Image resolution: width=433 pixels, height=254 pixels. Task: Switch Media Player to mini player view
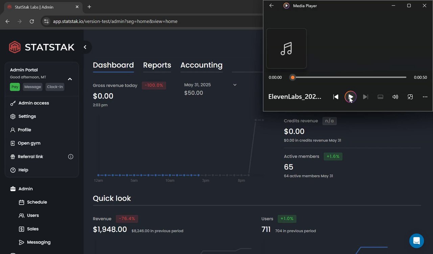[x=410, y=97]
